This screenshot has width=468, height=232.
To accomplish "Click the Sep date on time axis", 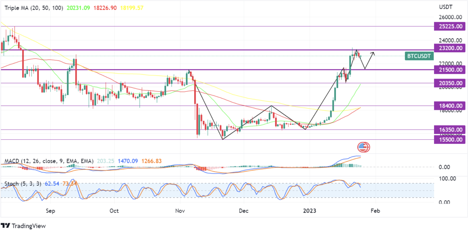I will click(50, 211).
